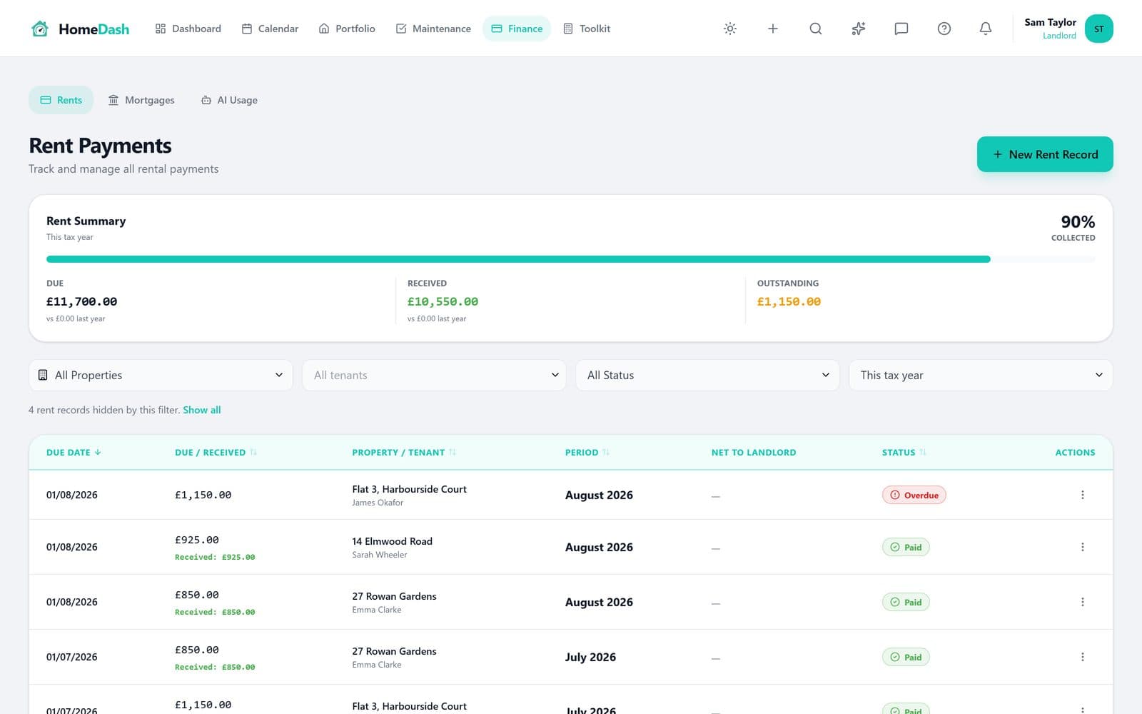1142x714 pixels.
Task: Open messages chat bubble icon
Action: 901,29
